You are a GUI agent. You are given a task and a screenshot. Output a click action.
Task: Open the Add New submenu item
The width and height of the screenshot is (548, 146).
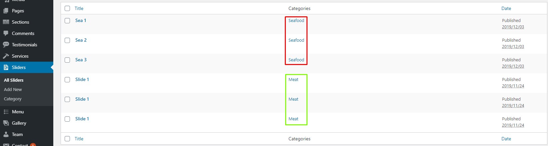13,89
